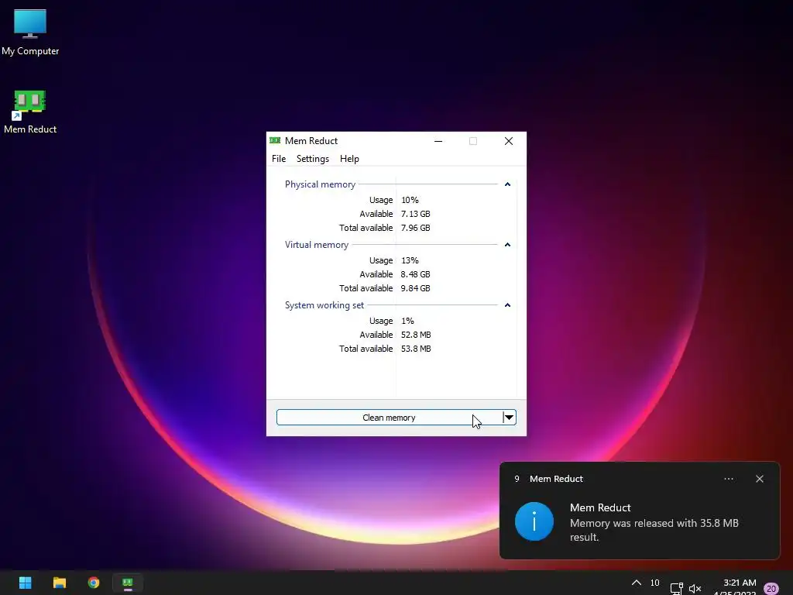
Task: Click virtual Total available 9.84 GB
Action: tap(415, 288)
